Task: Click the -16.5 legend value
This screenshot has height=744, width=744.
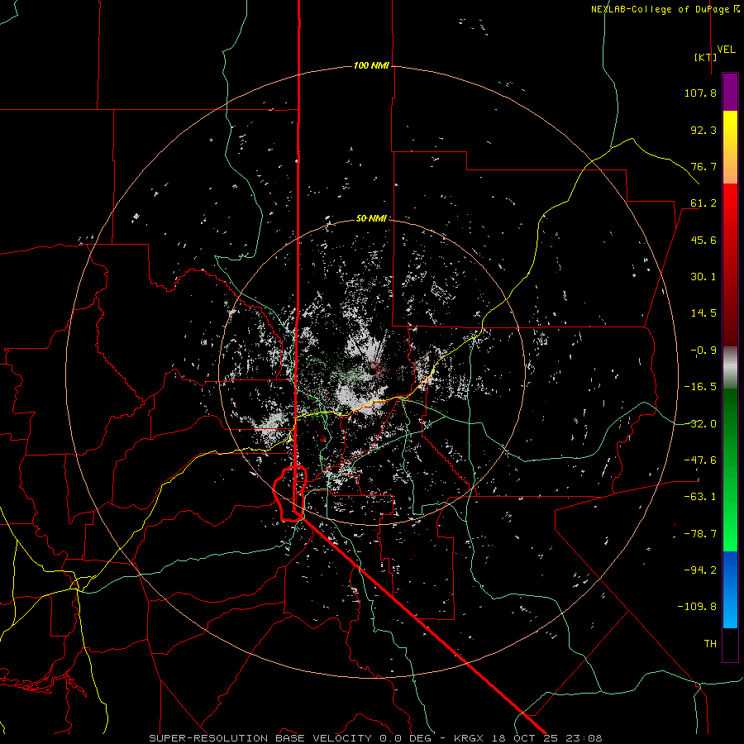Action: [700, 387]
